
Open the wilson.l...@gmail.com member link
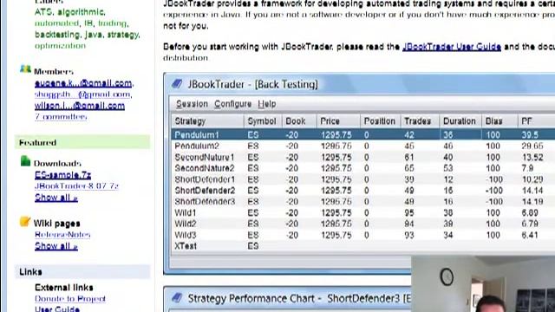80,106
